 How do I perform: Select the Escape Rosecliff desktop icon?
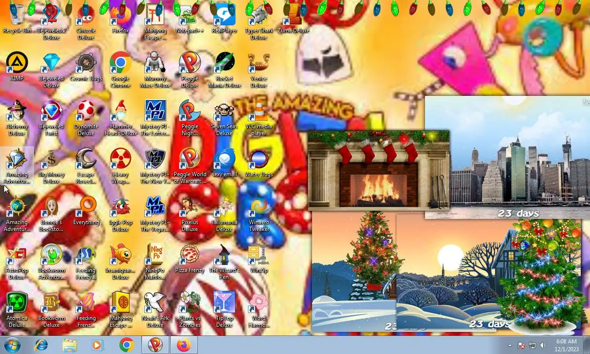[86, 166]
